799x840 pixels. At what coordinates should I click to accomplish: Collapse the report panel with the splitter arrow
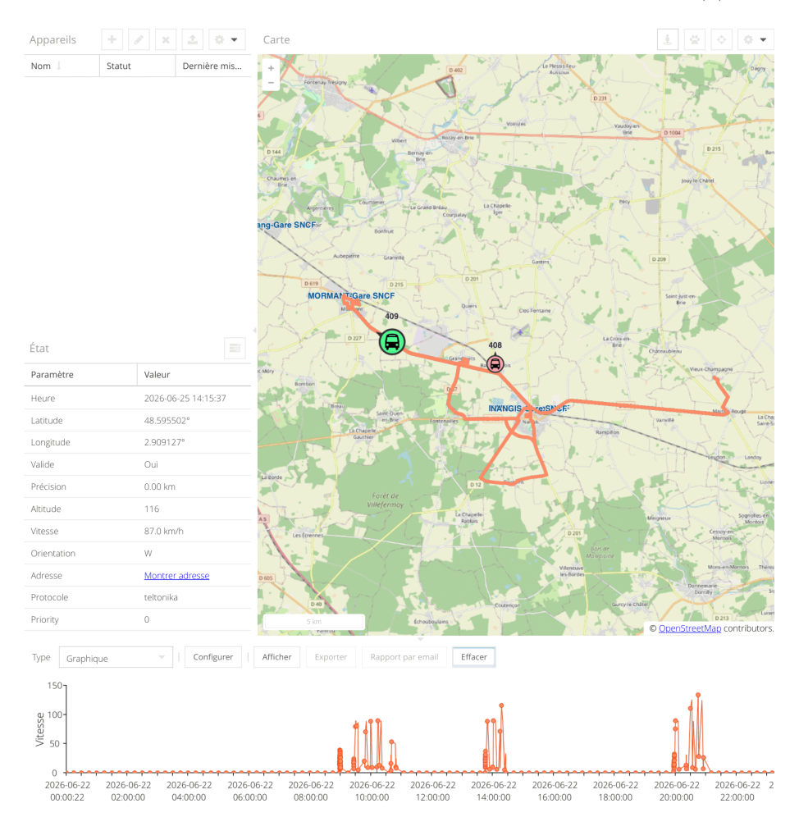(x=421, y=639)
